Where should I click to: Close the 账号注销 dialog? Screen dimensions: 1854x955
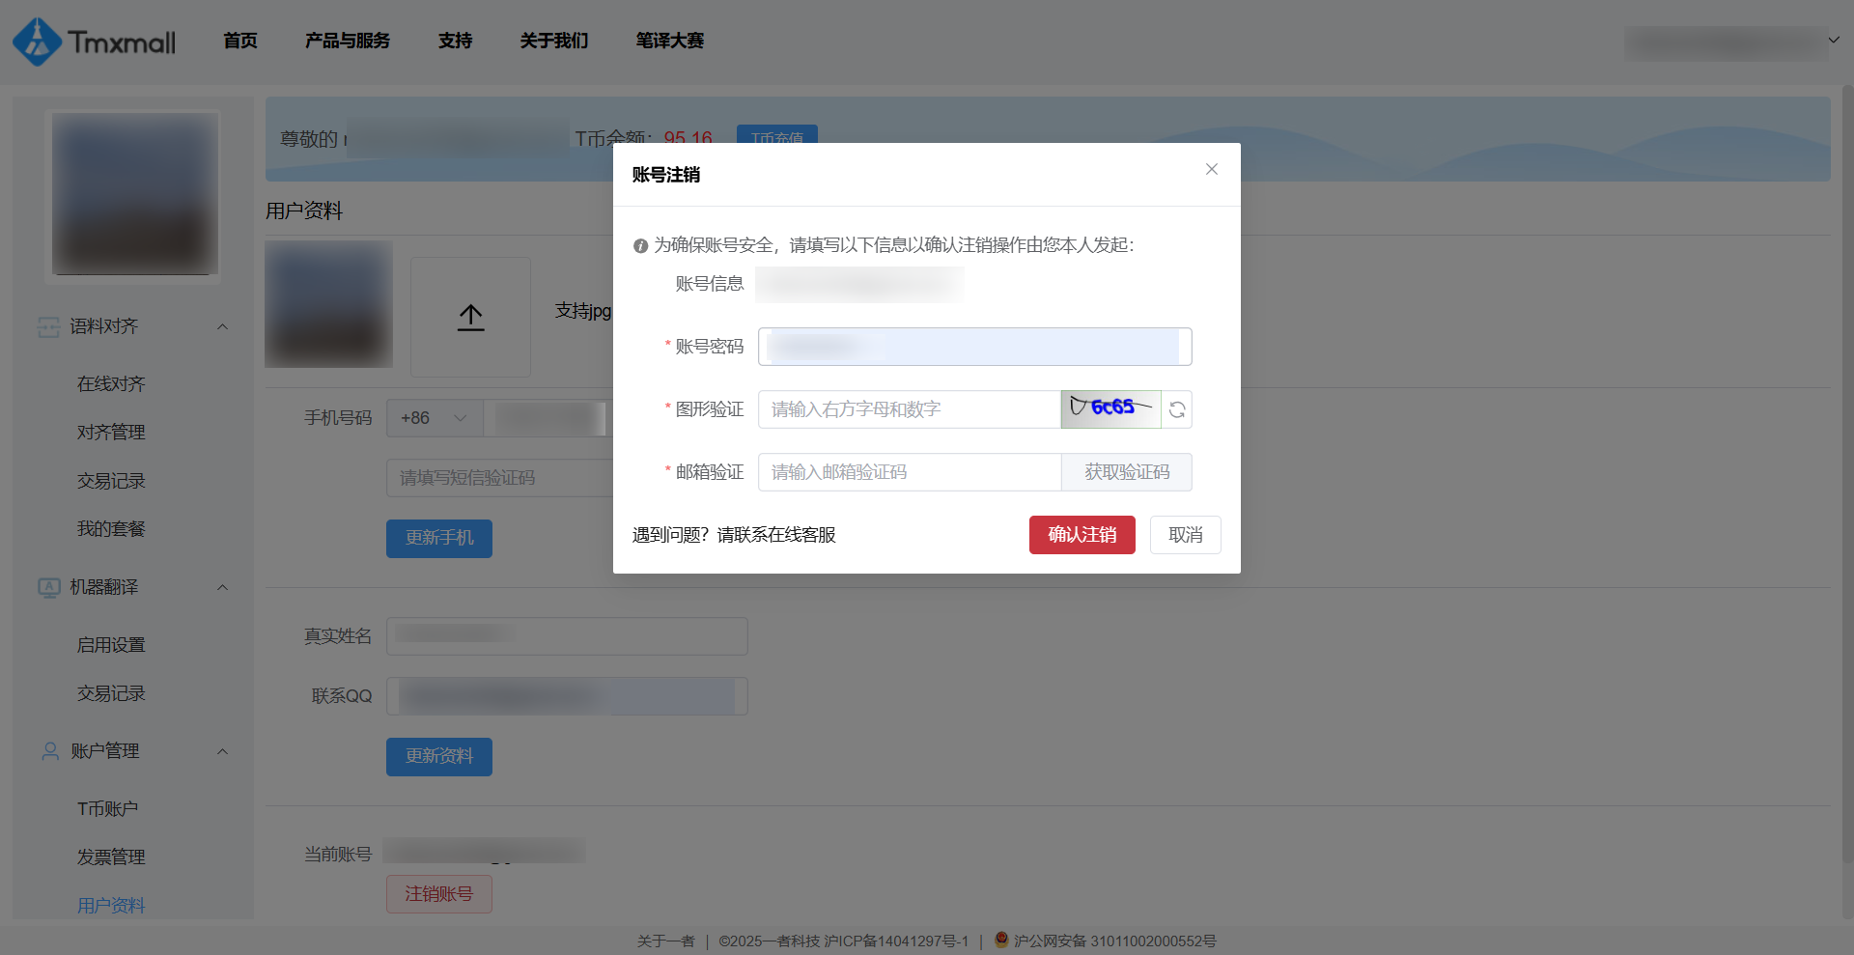point(1211,170)
